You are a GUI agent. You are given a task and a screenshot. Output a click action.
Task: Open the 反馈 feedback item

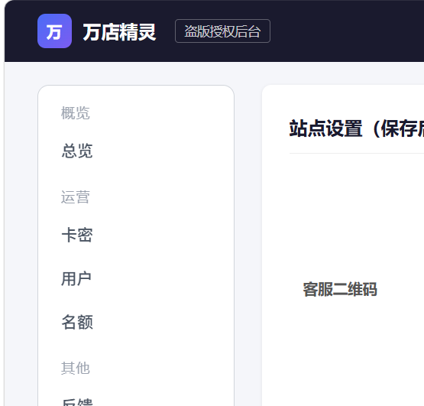77,402
